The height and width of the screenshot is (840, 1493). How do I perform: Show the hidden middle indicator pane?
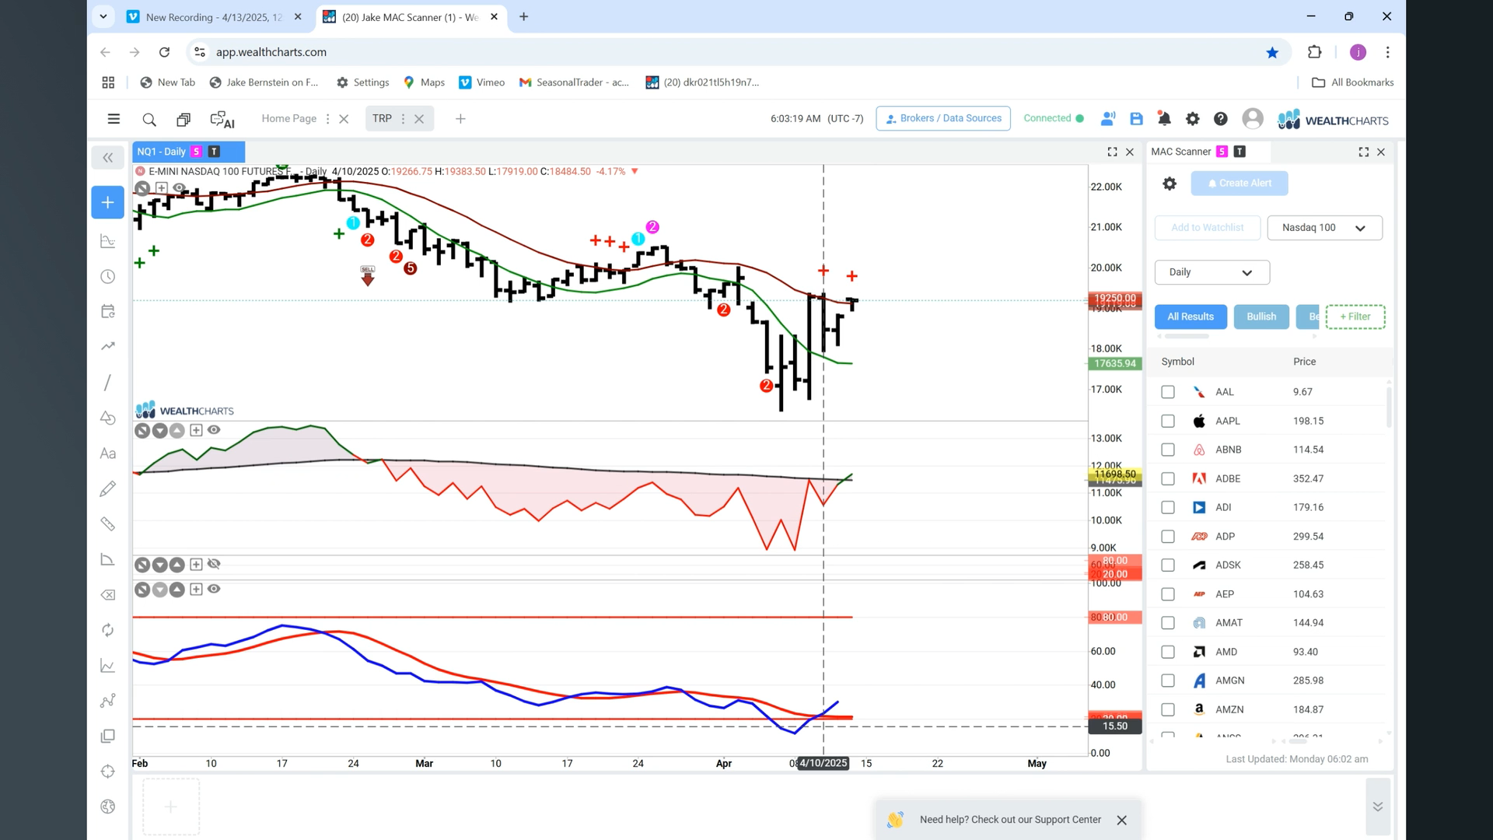[x=214, y=564]
